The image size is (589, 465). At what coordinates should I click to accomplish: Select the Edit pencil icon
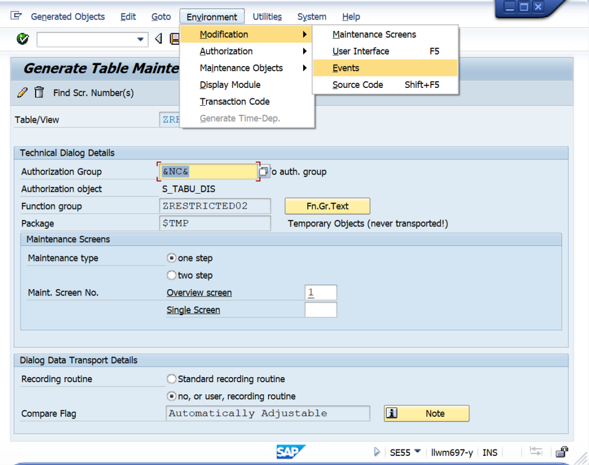click(x=22, y=93)
